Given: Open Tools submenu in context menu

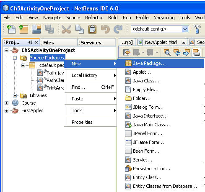Looking at the screenshot, I should click(x=91, y=110).
